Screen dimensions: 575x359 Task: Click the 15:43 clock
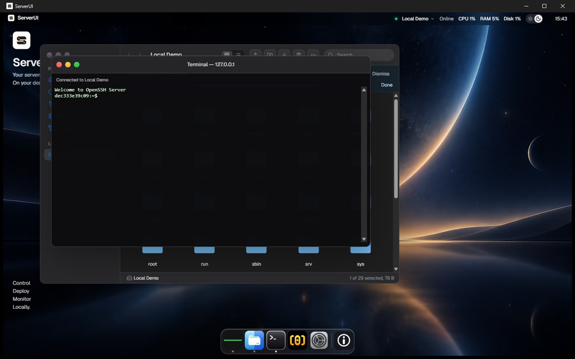561,19
